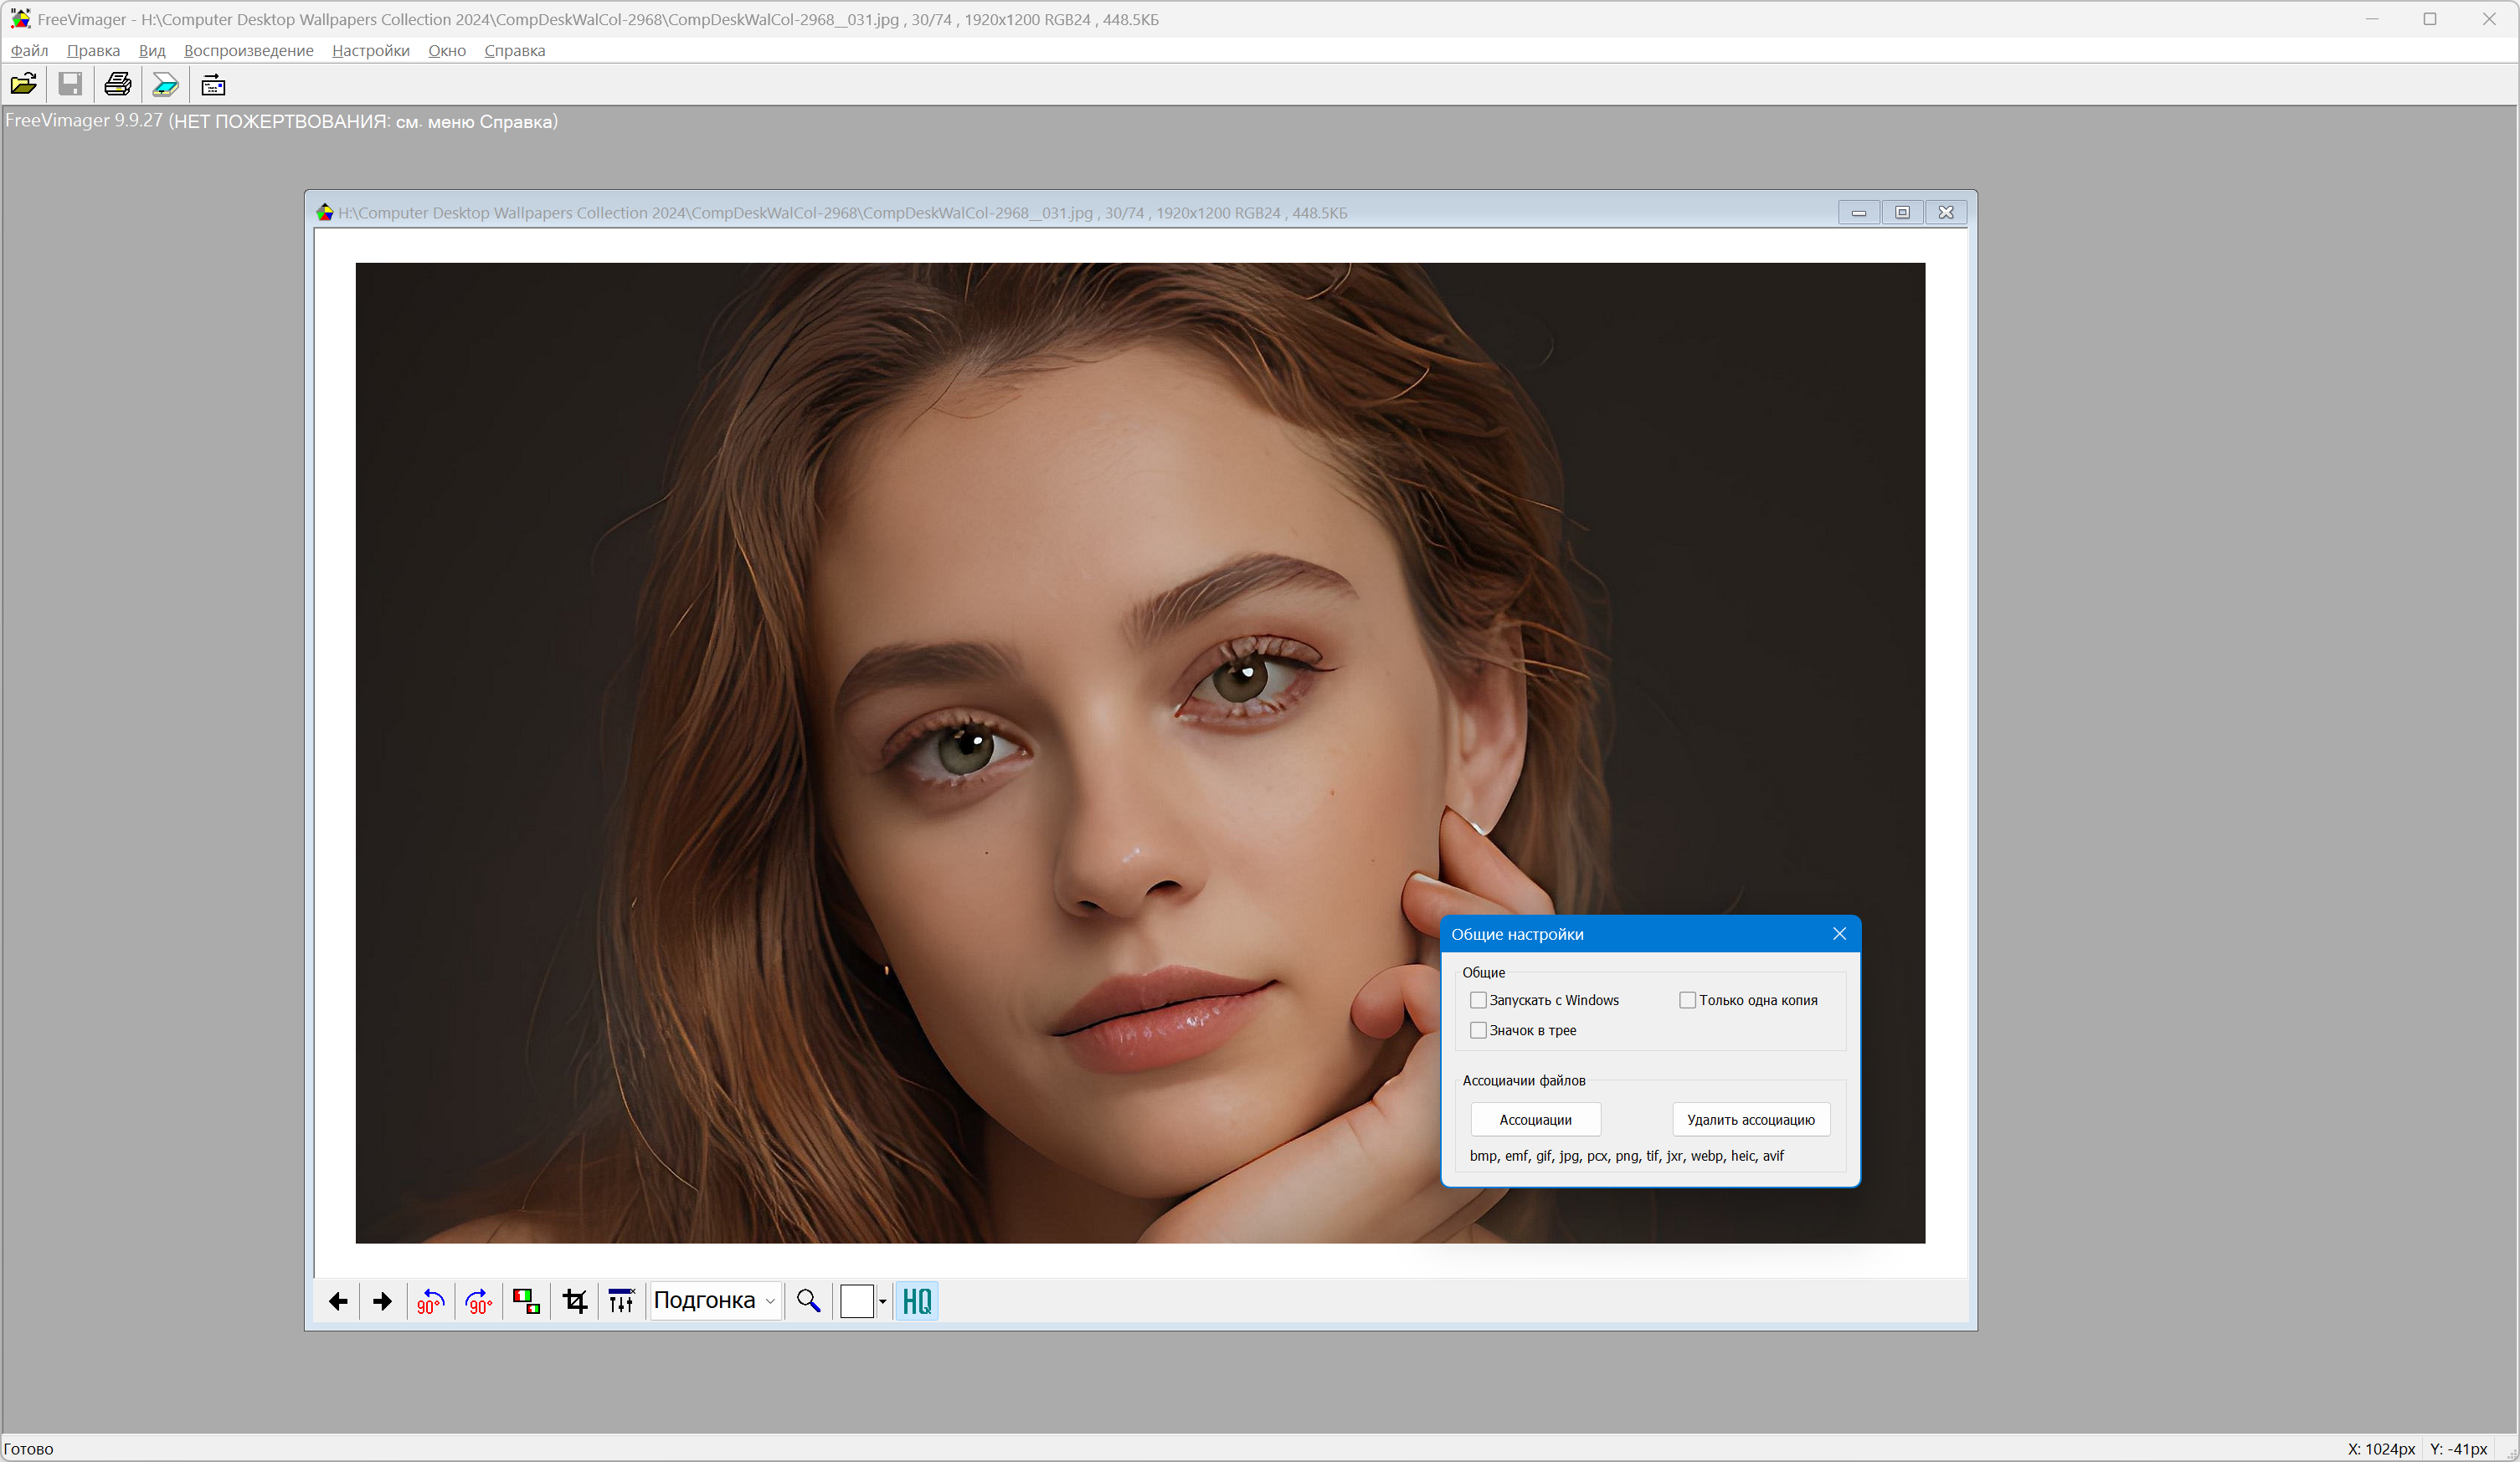Image resolution: width=2520 pixels, height=1462 pixels.
Task: Click the scanner icon in toolbar
Action: click(x=165, y=85)
